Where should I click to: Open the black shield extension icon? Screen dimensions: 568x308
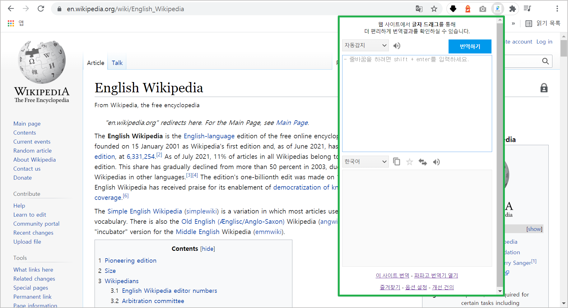click(x=453, y=9)
